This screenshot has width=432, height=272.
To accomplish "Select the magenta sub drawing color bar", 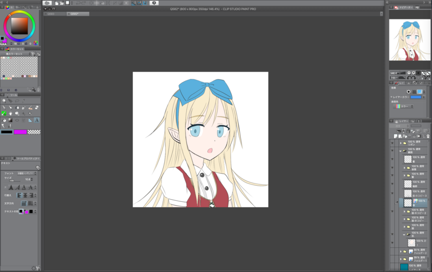I will click(x=21, y=132).
